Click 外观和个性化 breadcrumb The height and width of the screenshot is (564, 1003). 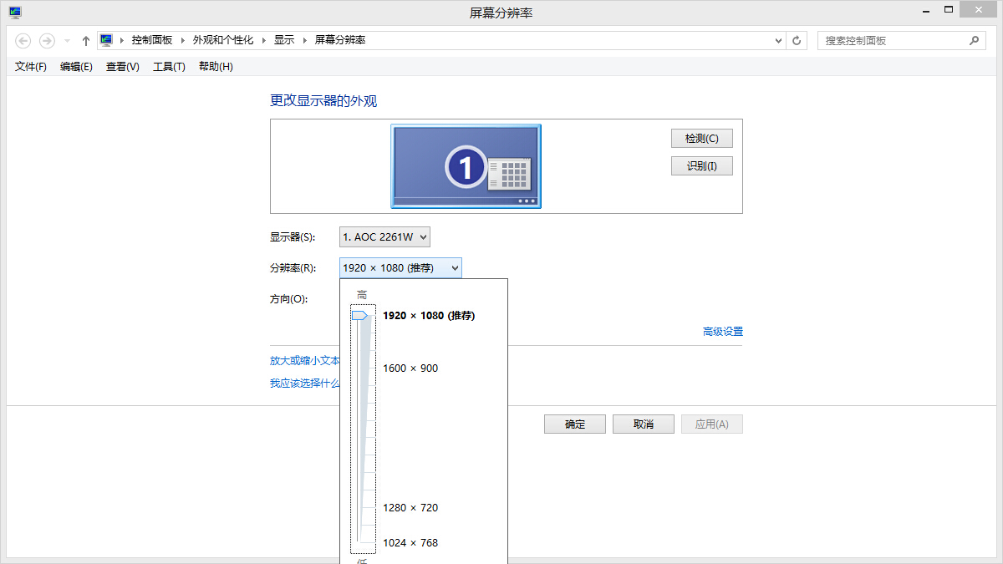click(222, 40)
